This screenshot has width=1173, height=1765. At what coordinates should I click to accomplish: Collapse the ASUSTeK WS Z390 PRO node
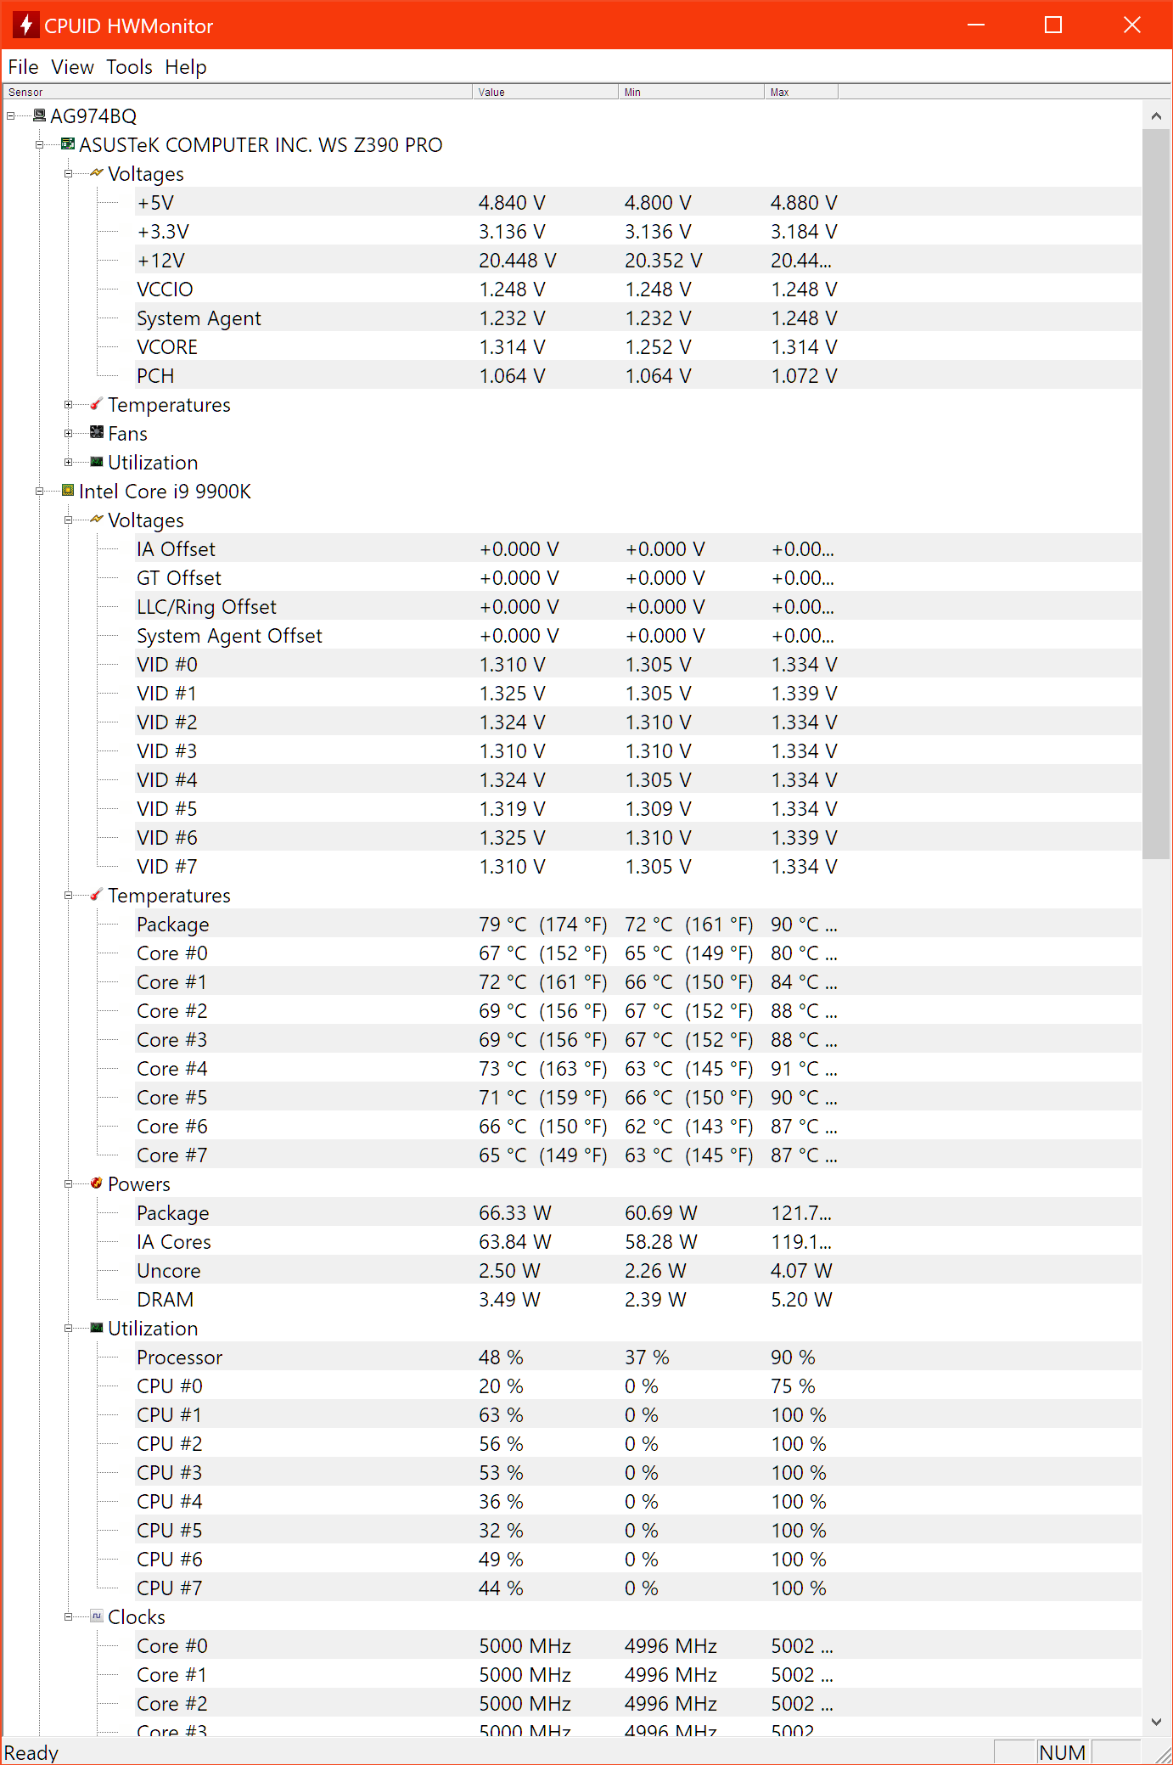pyautogui.click(x=39, y=144)
